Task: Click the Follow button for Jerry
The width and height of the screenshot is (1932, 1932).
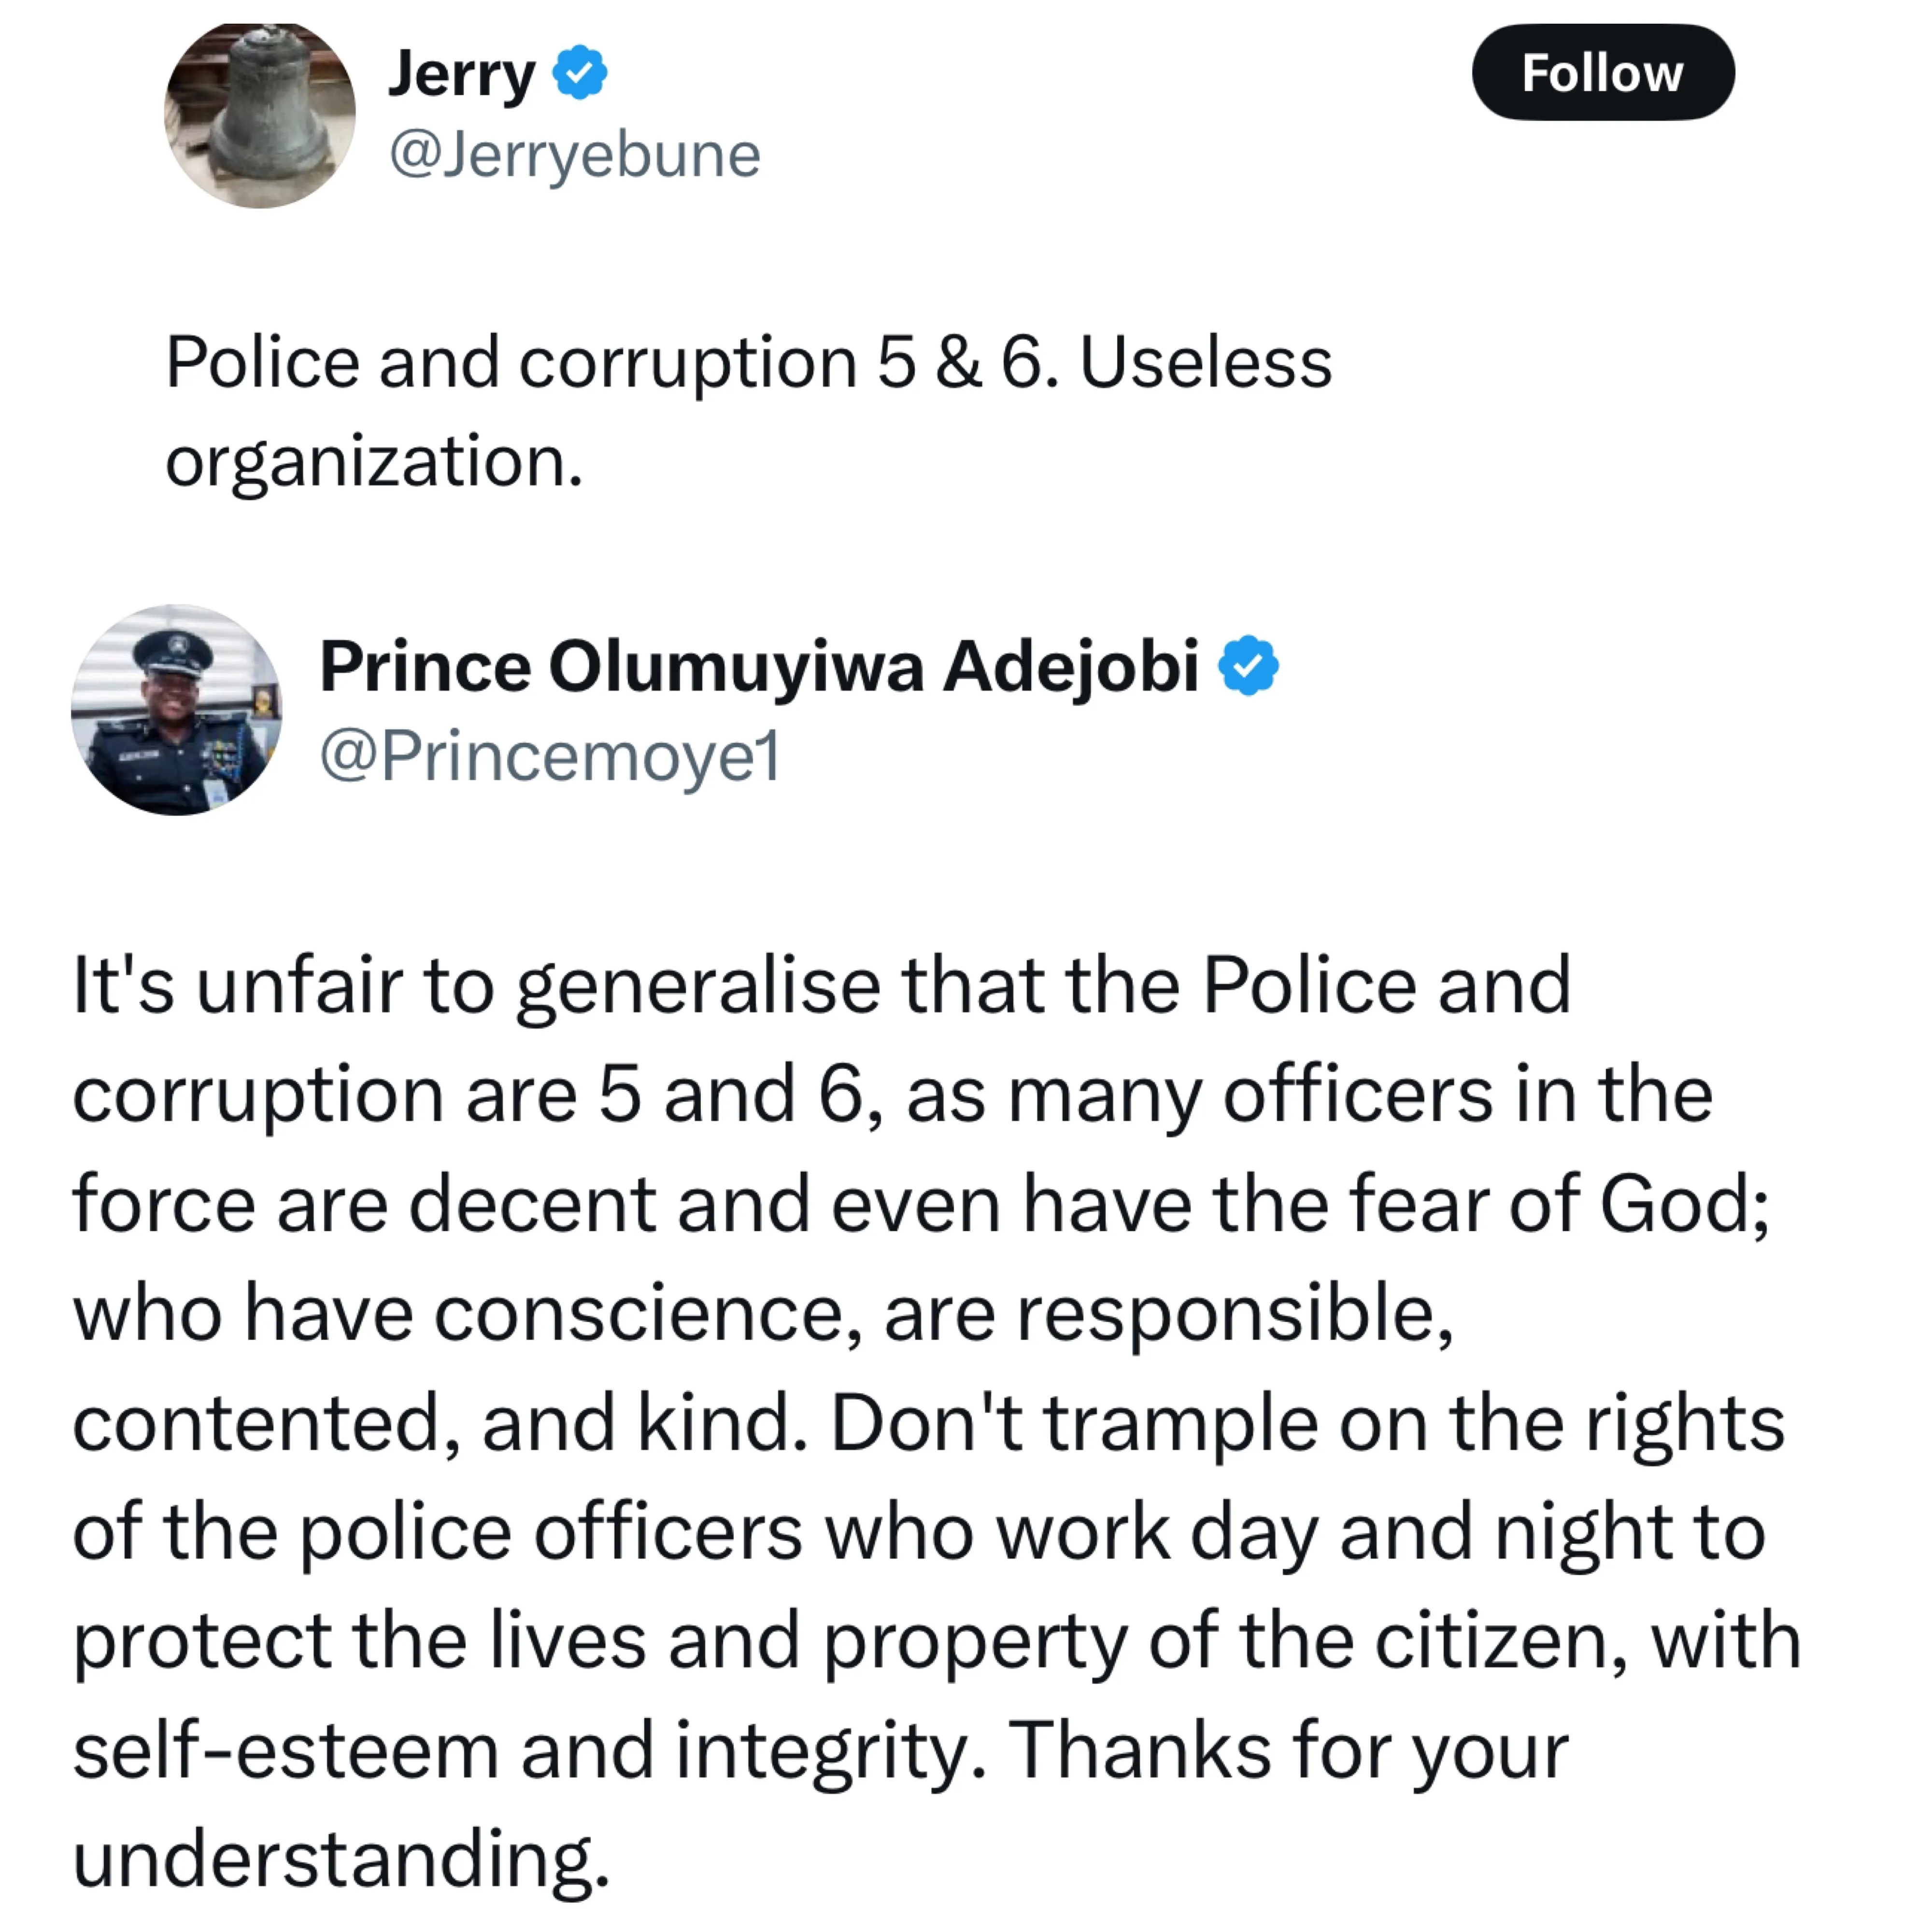Action: pyautogui.click(x=1602, y=73)
